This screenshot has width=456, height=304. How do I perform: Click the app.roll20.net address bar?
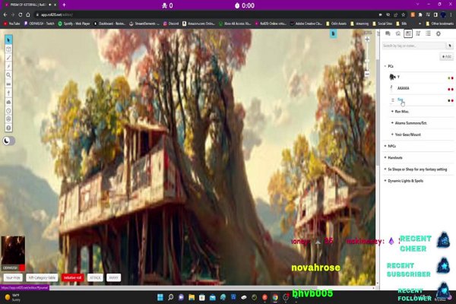204,14
